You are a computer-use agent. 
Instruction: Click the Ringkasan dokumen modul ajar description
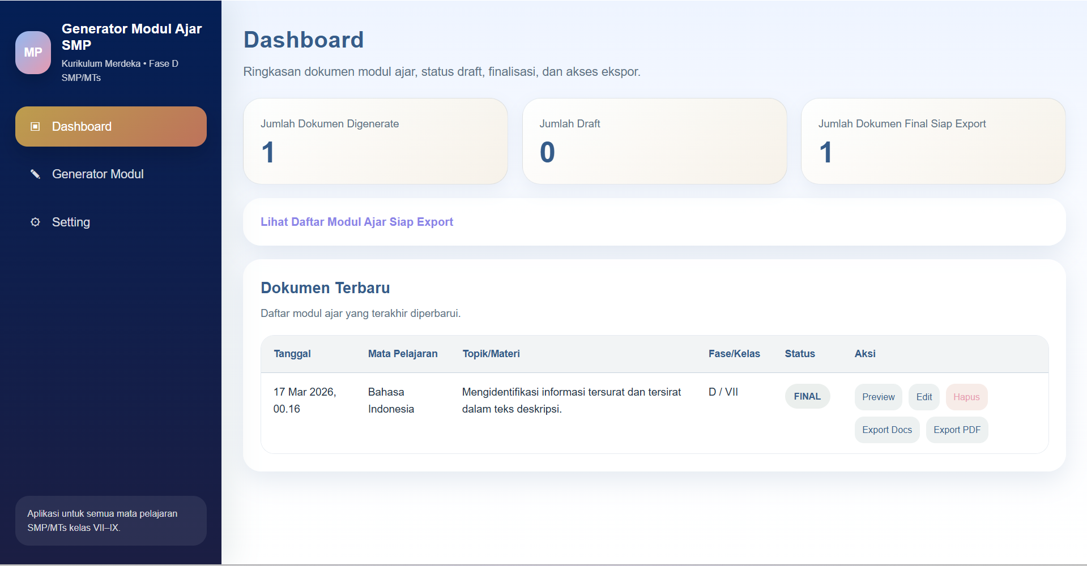tap(442, 72)
